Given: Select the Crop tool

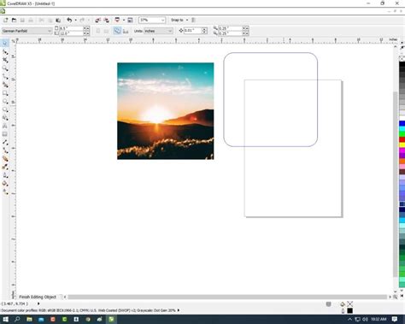Looking at the screenshot, I should (x=5, y=60).
